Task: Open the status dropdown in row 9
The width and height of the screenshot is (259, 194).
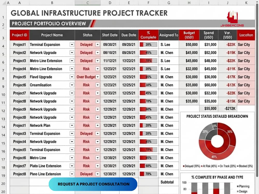Action: (x=98, y=85)
